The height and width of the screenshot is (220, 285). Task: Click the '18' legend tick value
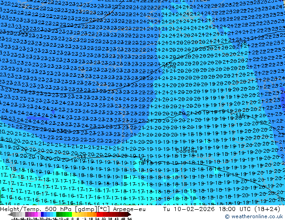90,219
